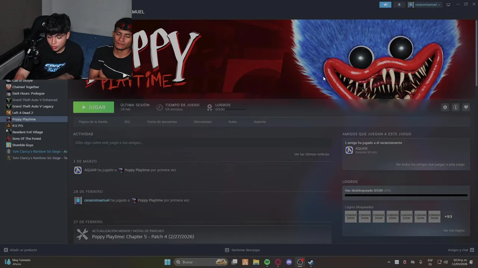Open Gestionar descargas

point(242,250)
